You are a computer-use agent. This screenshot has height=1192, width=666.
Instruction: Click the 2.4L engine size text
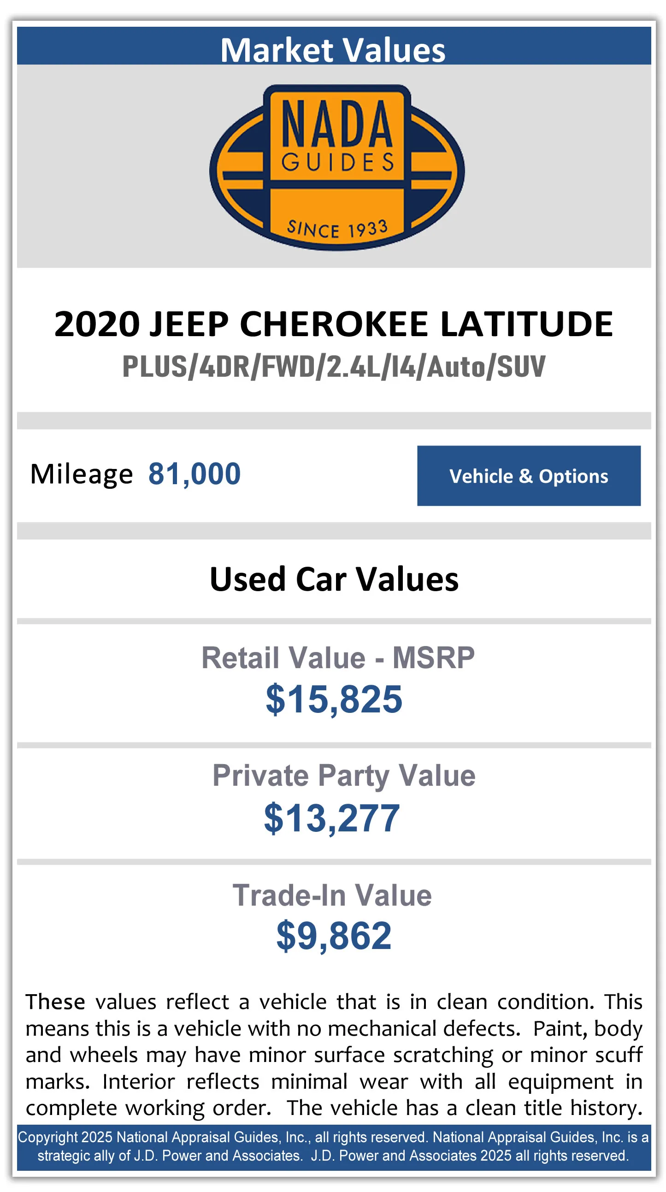click(x=354, y=367)
